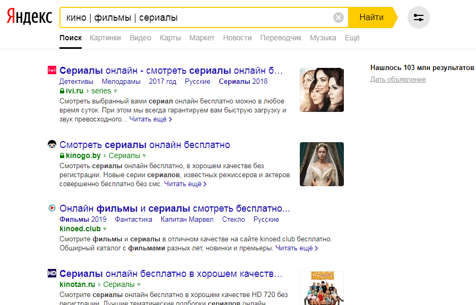Expand 'Читать ещё' in kinoed.club snippet

(297, 248)
